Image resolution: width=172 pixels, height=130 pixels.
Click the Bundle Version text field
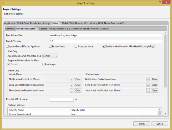pyautogui.click(x=106, y=41)
